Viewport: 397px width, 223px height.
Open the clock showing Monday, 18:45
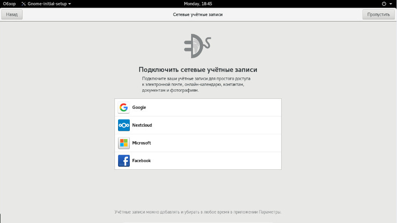coord(198,4)
